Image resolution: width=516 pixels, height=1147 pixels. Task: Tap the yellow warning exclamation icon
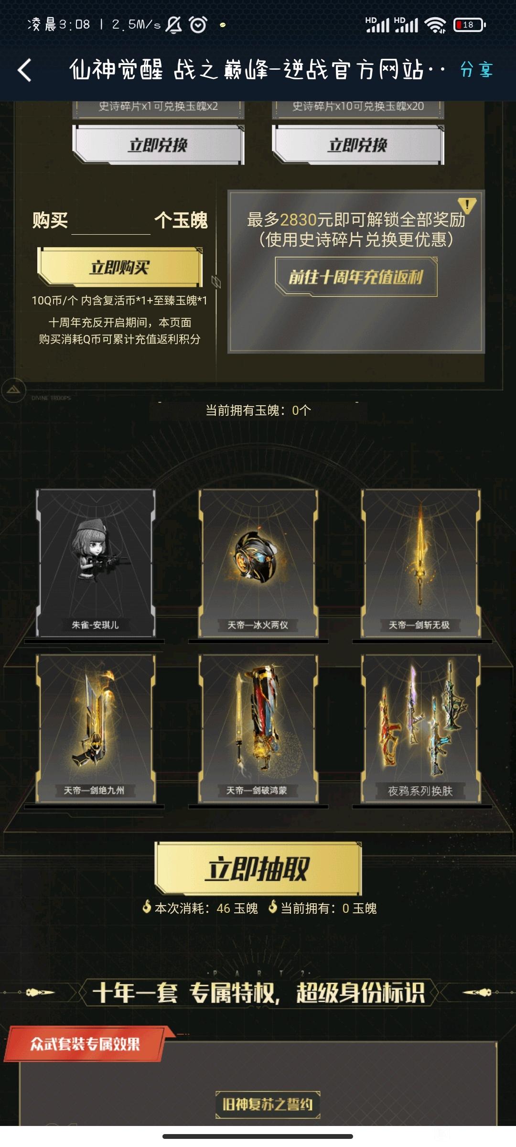pos(467,206)
